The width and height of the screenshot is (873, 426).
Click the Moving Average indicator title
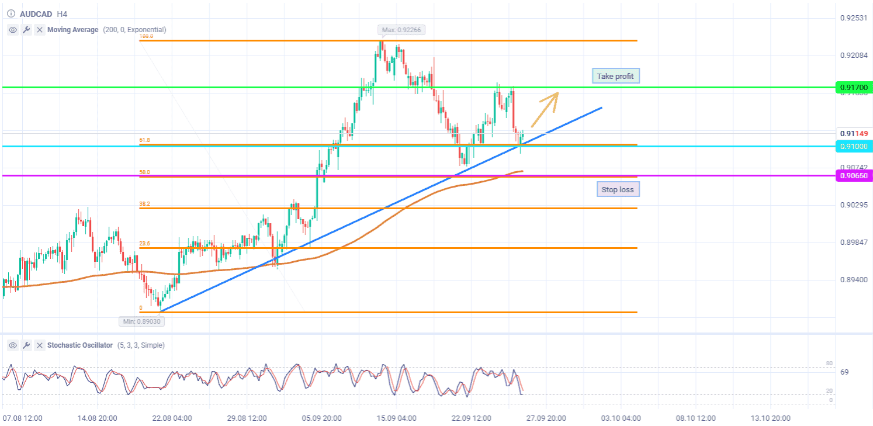coord(72,30)
